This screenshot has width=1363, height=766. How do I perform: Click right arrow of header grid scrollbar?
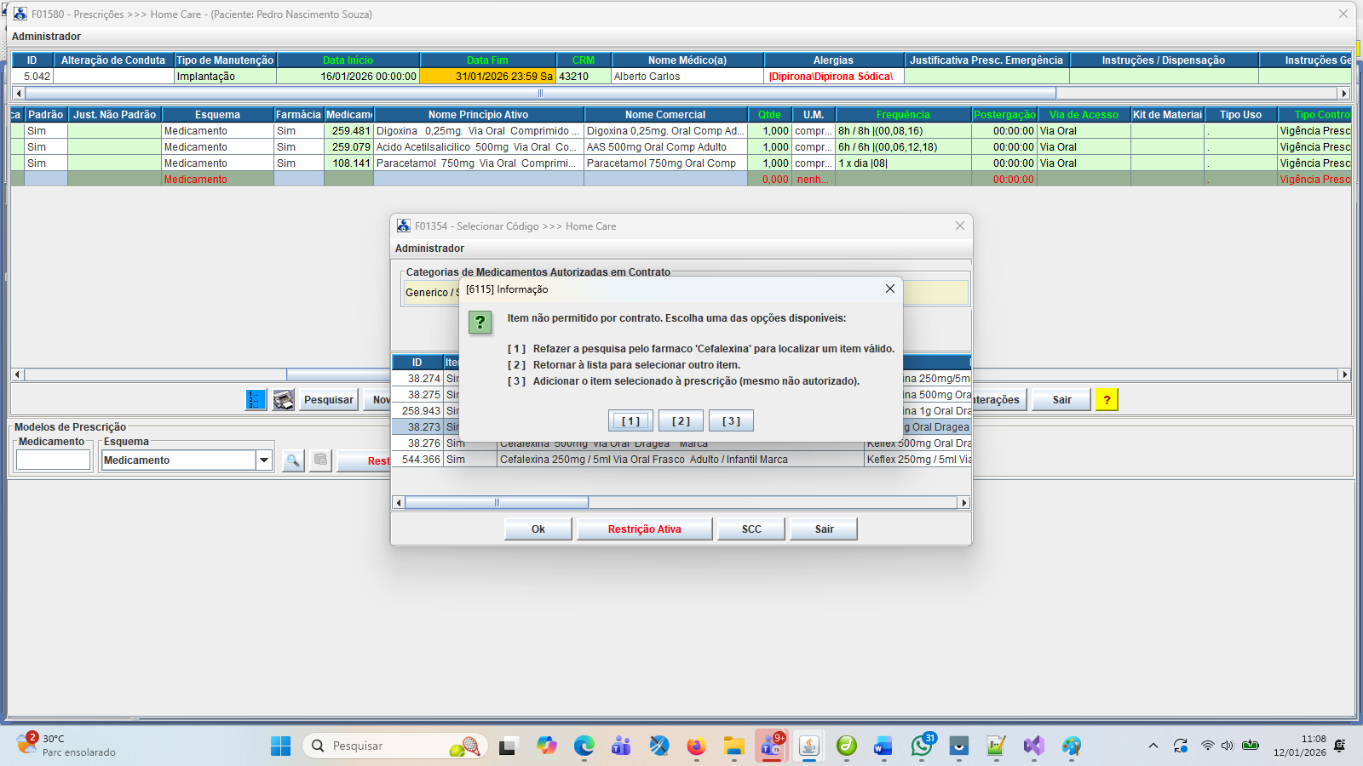point(1344,94)
